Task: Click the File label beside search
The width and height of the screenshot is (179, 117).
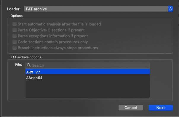Action: [x=19, y=65]
